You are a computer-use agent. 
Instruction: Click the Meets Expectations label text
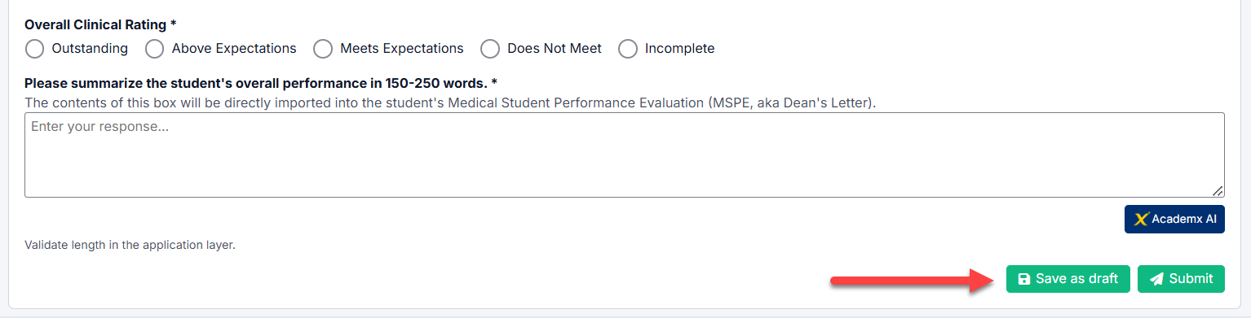pos(402,49)
